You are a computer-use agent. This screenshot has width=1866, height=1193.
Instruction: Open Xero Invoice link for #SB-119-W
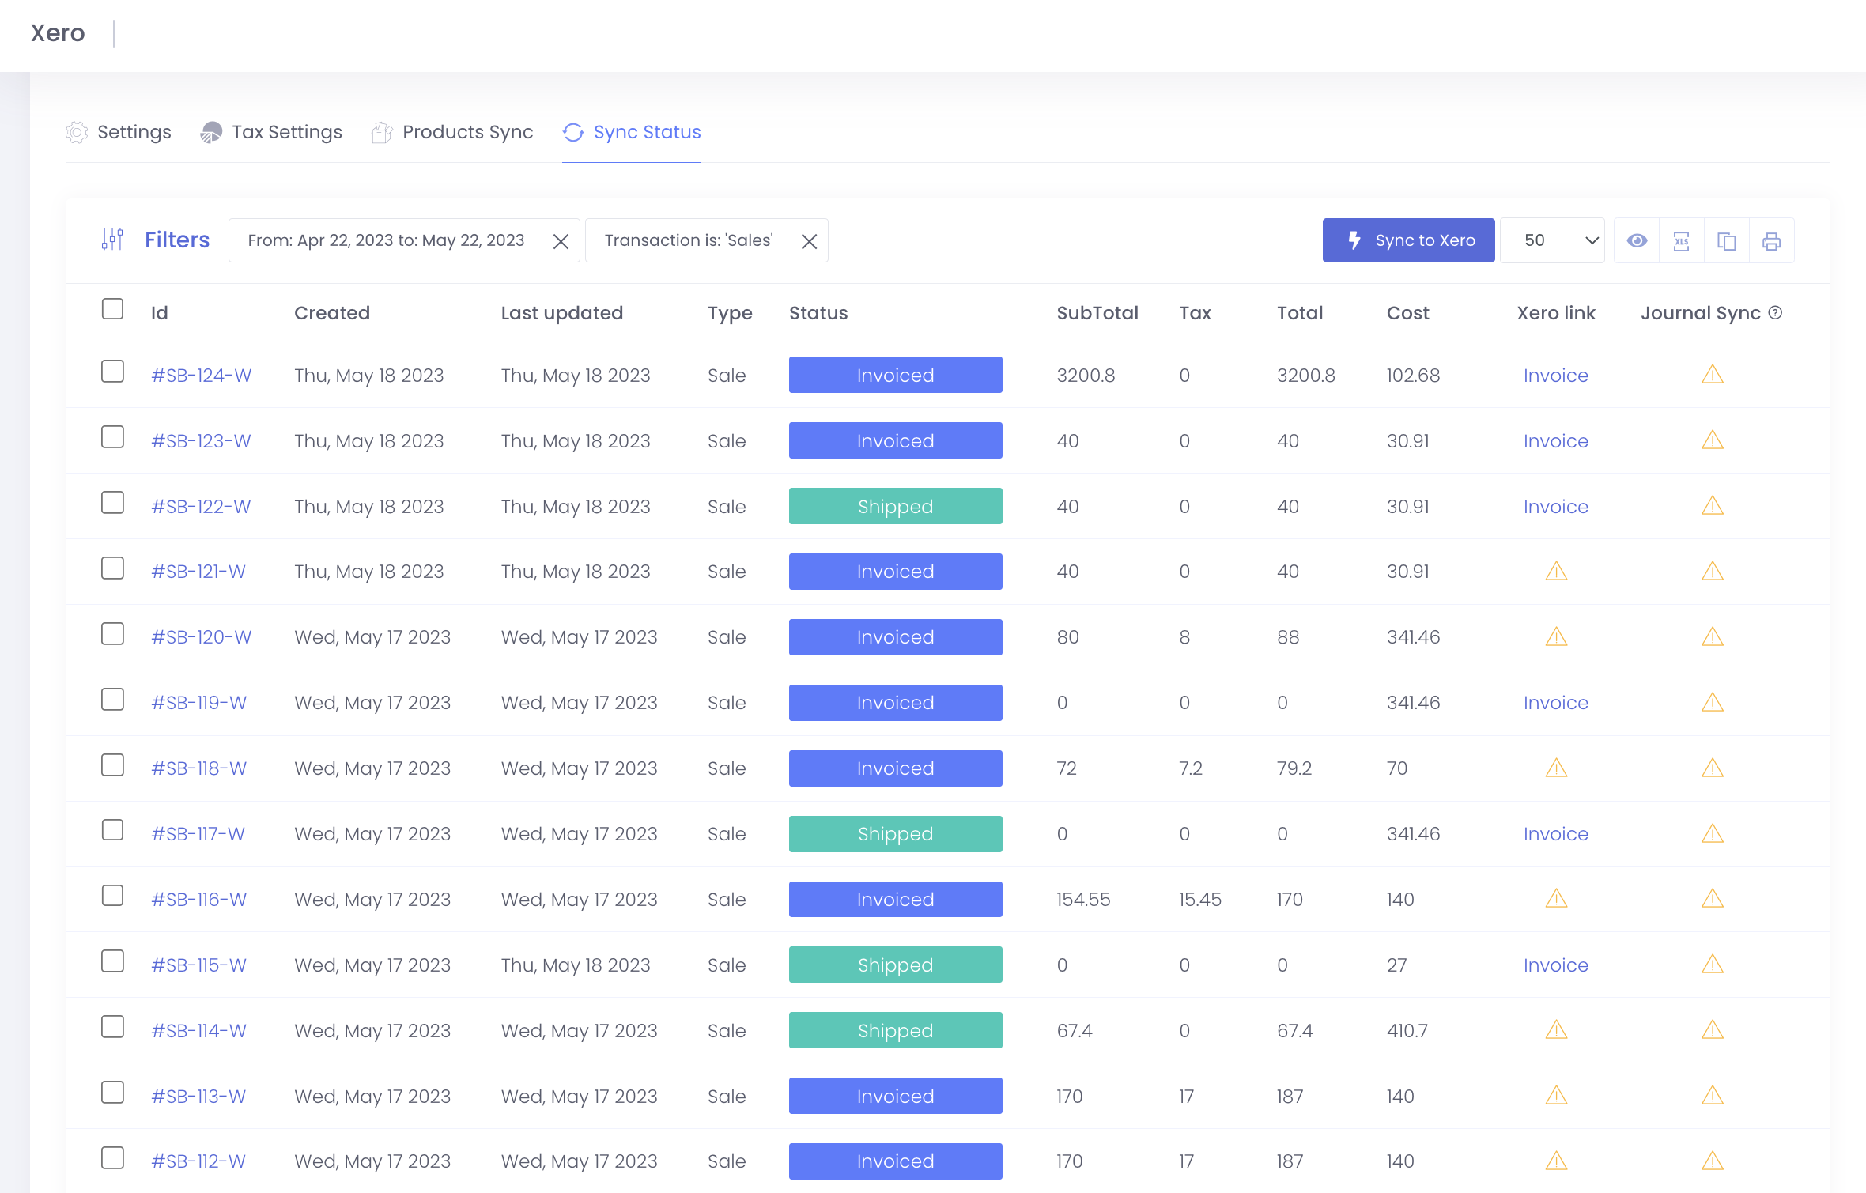coord(1555,703)
